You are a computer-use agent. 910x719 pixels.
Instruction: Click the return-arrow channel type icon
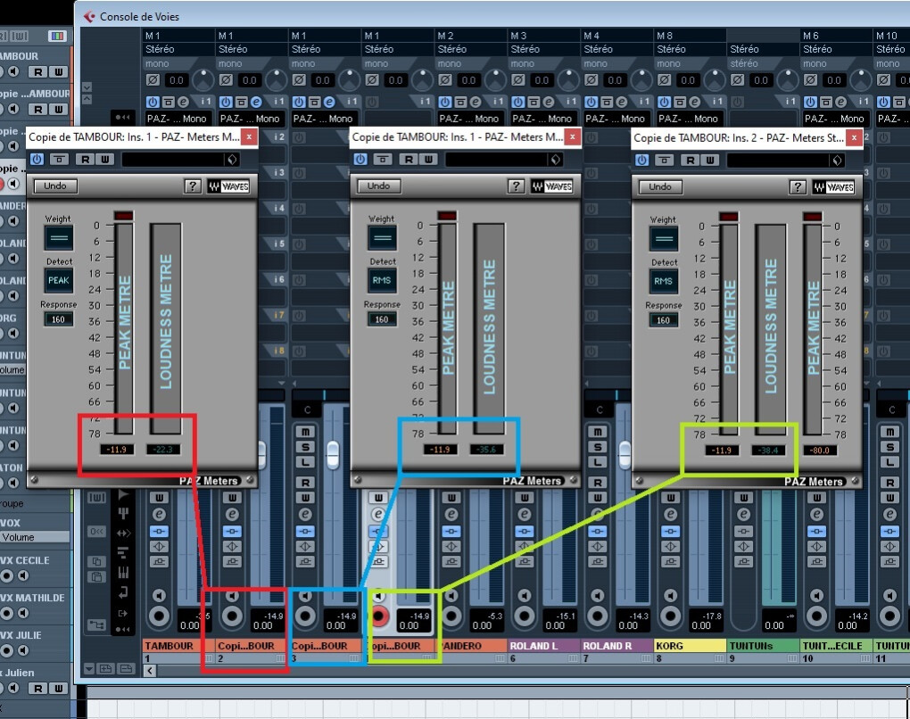click(123, 592)
